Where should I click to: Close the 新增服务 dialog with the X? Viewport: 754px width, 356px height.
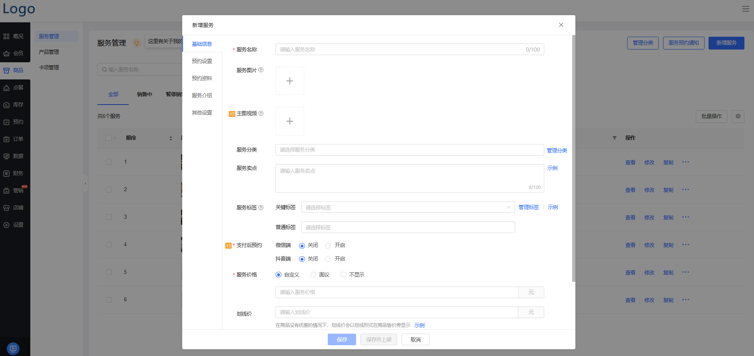coord(561,25)
